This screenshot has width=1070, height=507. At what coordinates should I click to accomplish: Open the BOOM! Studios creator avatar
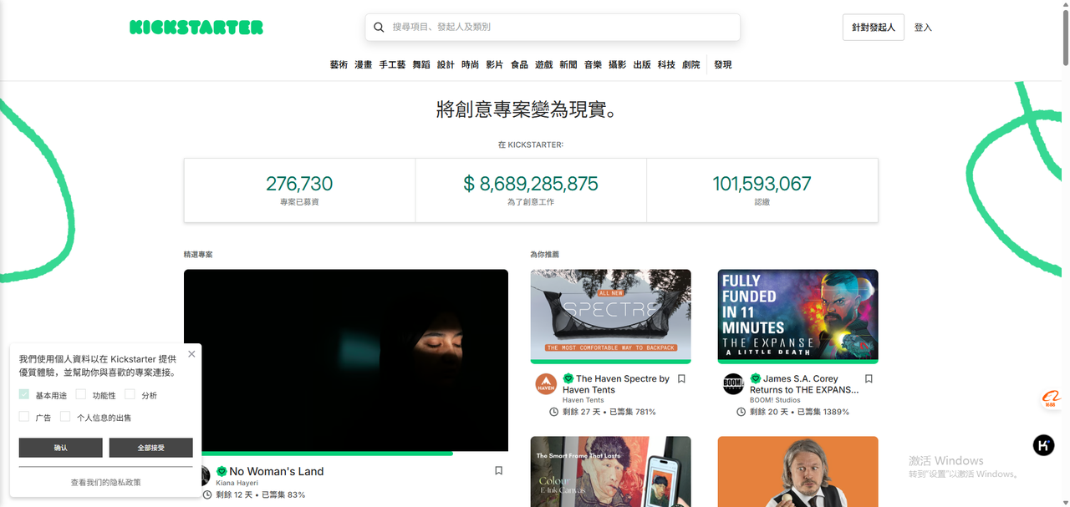click(733, 384)
